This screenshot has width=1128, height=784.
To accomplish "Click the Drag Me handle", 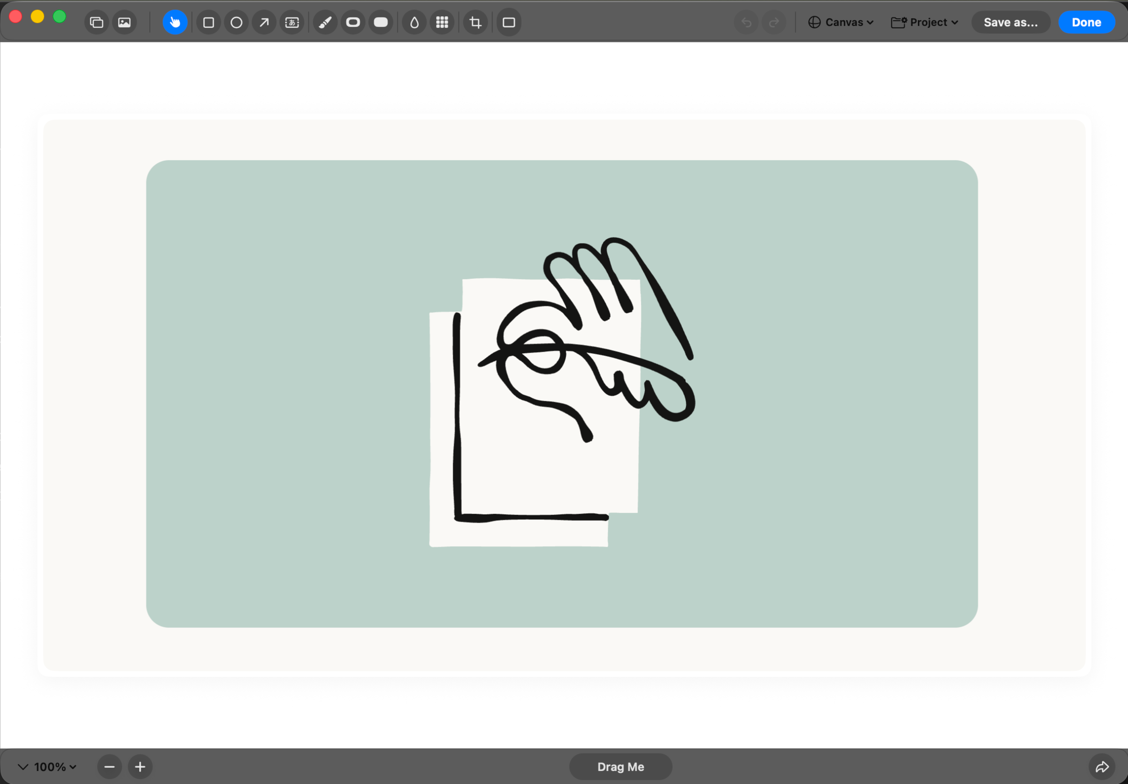I will pos(620,767).
